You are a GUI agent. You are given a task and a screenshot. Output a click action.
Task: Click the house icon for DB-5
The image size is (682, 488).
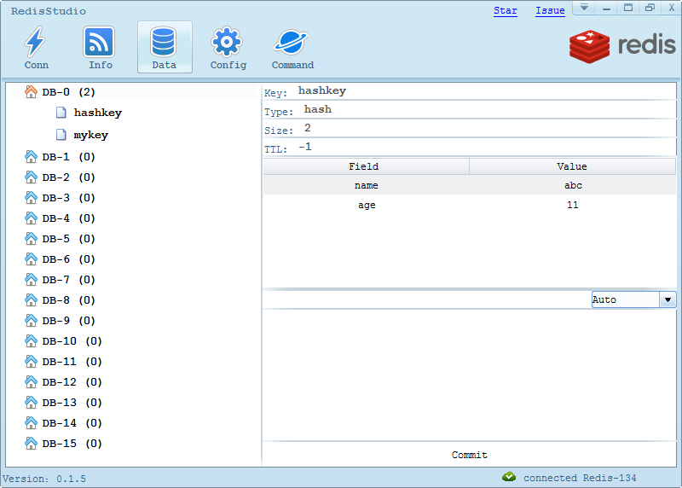click(31, 239)
